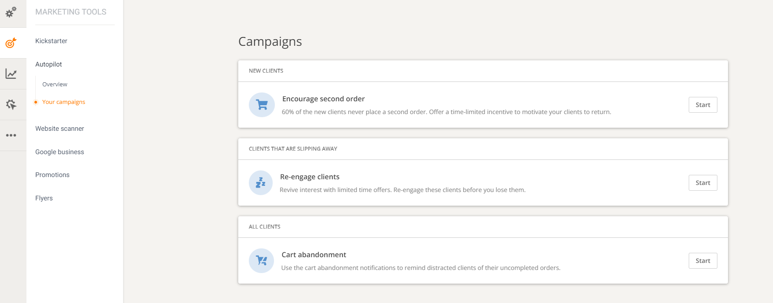Open the reports line chart icon

11,74
